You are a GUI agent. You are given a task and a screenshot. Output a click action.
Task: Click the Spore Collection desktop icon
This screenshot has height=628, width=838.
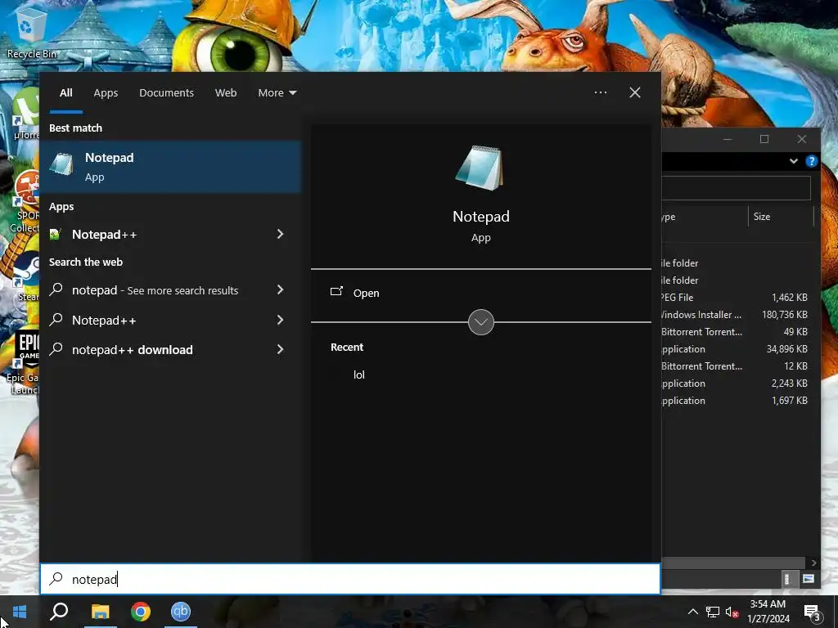(25, 202)
